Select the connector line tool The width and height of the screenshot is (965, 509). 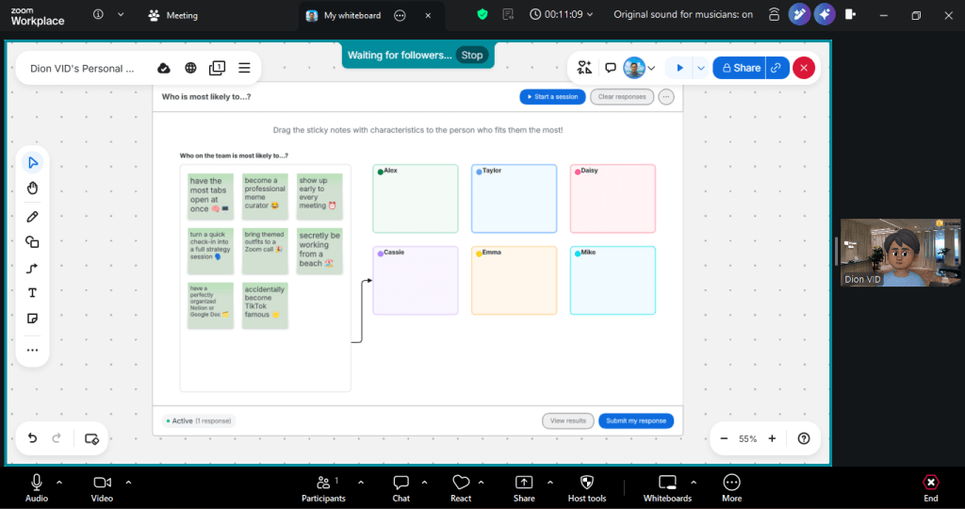[x=33, y=268]
